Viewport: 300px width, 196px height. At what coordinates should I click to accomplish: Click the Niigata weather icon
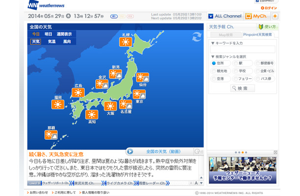tap(116, 74)
